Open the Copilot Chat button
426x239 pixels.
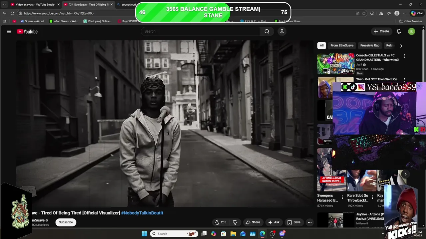point(417,13)
